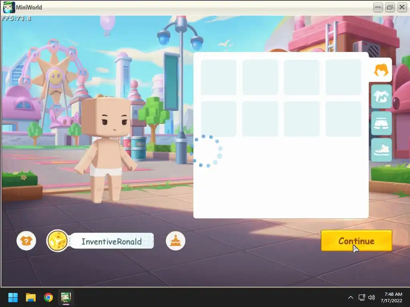Open the volume control in the tray
Screen dimensions: 410x307
(x=371, y=297)
